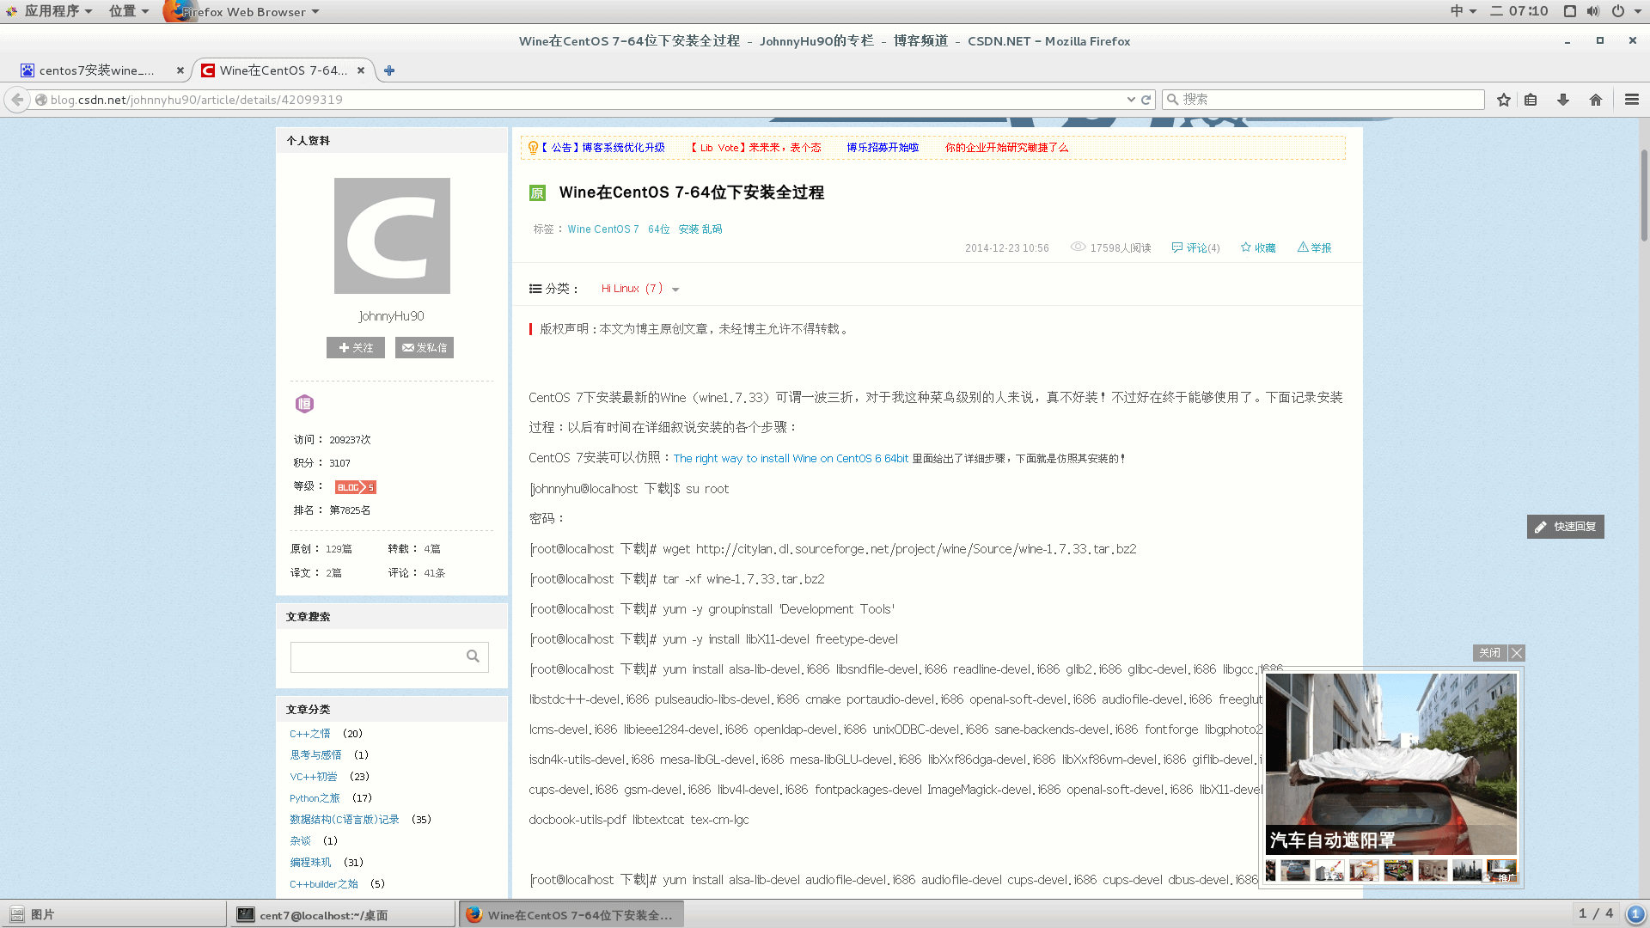
Task: Click the article search magnifier icon
Action: [473, 656]
